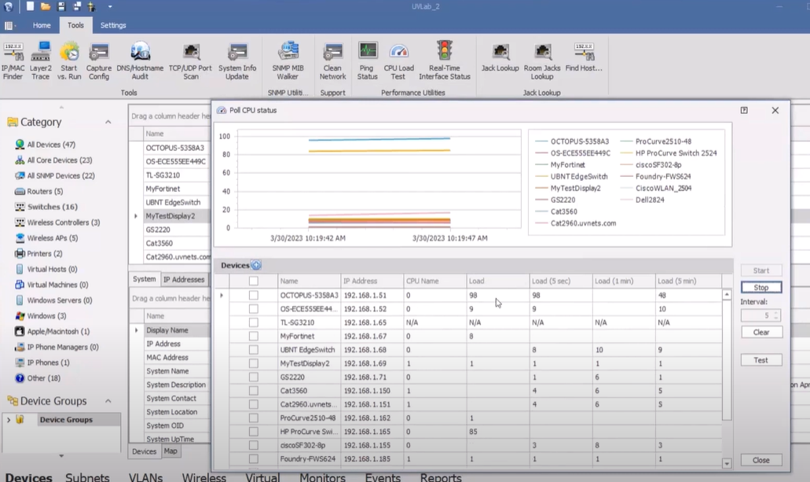Click OCTOPUS-5358A3 legend color line

tap(541, 142)
